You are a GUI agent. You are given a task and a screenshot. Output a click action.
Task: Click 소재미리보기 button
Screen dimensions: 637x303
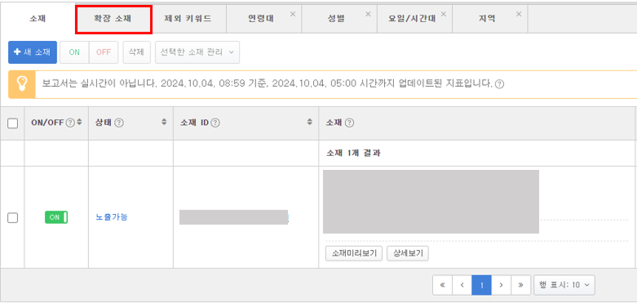[354, 254]
